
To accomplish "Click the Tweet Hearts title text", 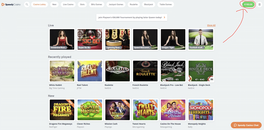I will coord(139,124).
